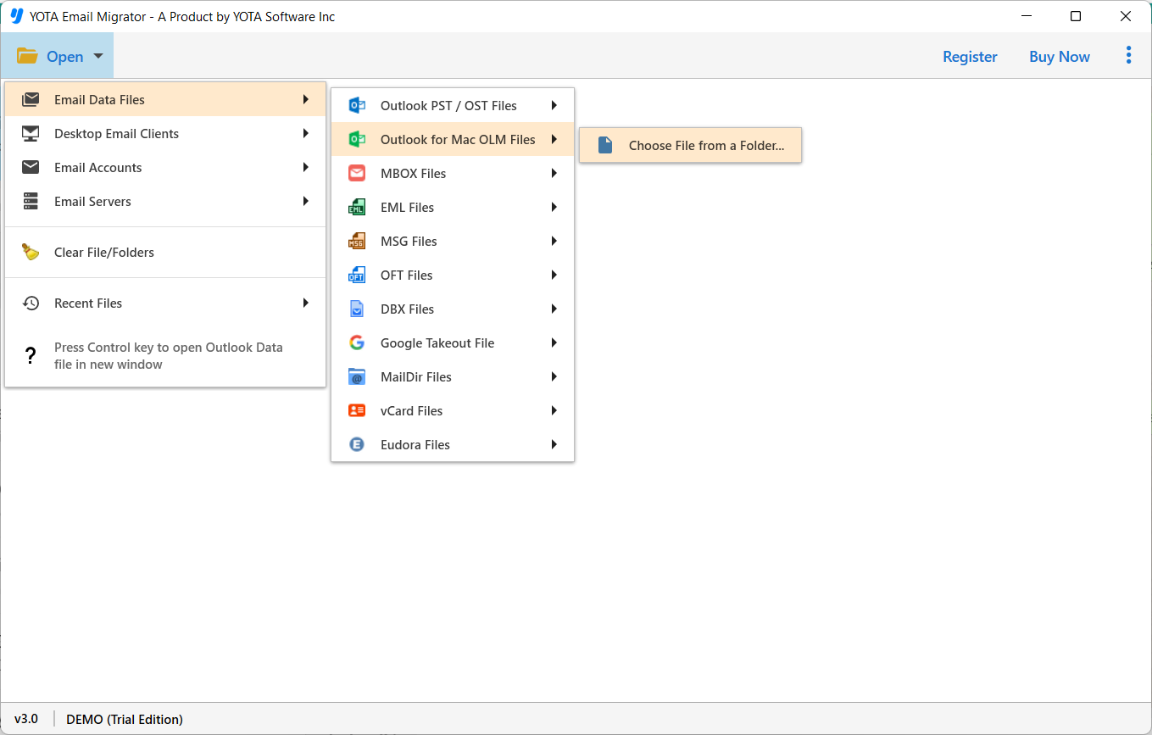Expand the Recent Files submenu arrow
The width and height of the screenshot is (1152, 735).
tap(305, 303)
